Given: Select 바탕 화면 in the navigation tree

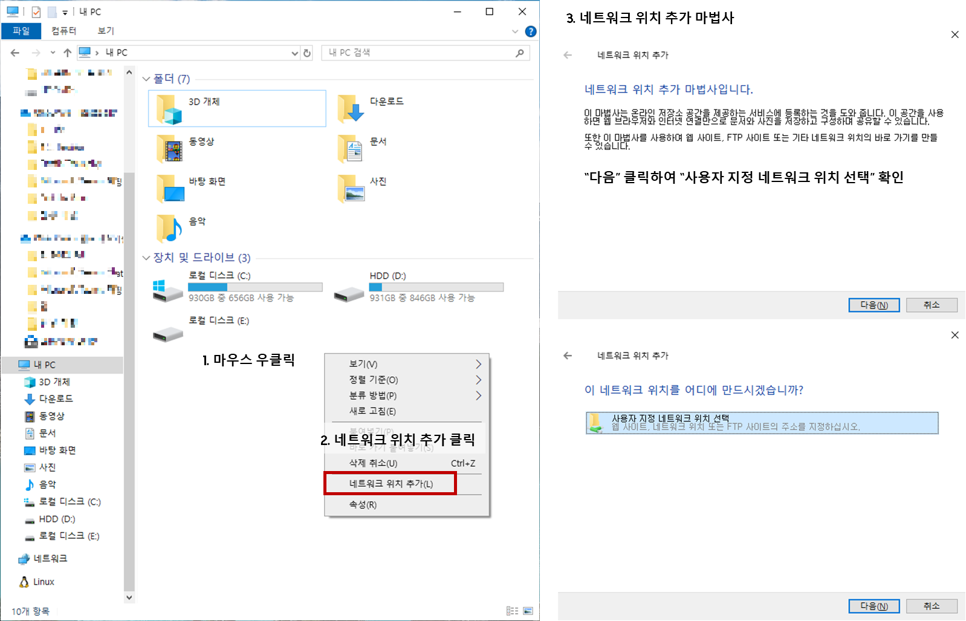Looking at the screenshot, I should click(x=57, y=450).
